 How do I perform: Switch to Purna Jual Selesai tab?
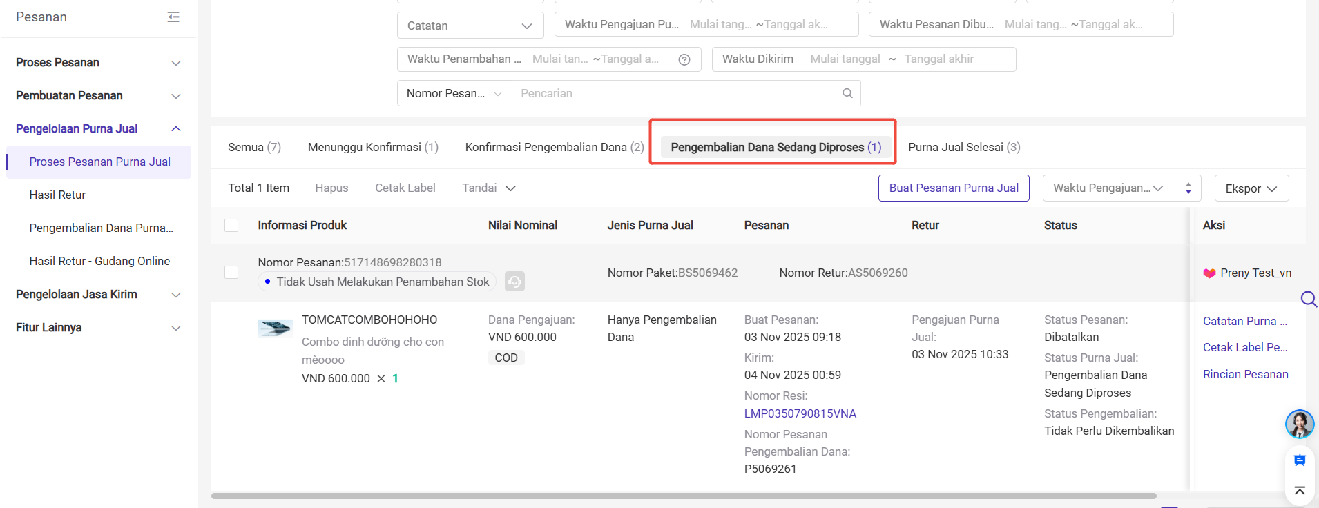tap(963, 147)
